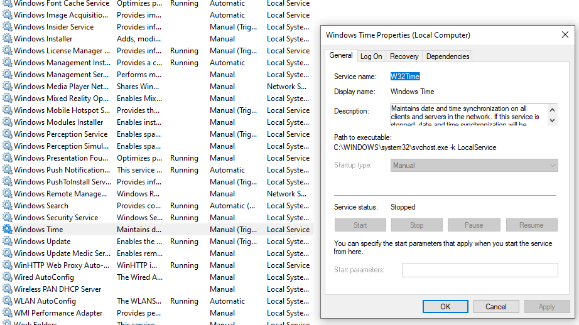Click gear icon beside Windows Time service
The image size is (579, 325).
[7, 229]
